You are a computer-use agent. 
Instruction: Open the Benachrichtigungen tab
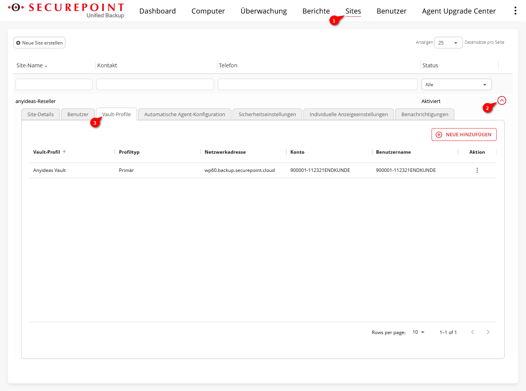click(425, 115)
